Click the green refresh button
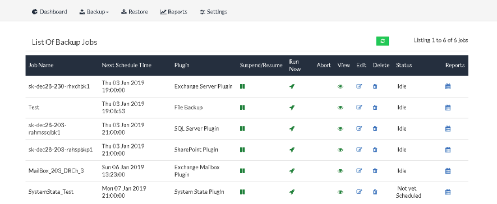The width and height of the screenshot is (497, 204). pos(383,41)
